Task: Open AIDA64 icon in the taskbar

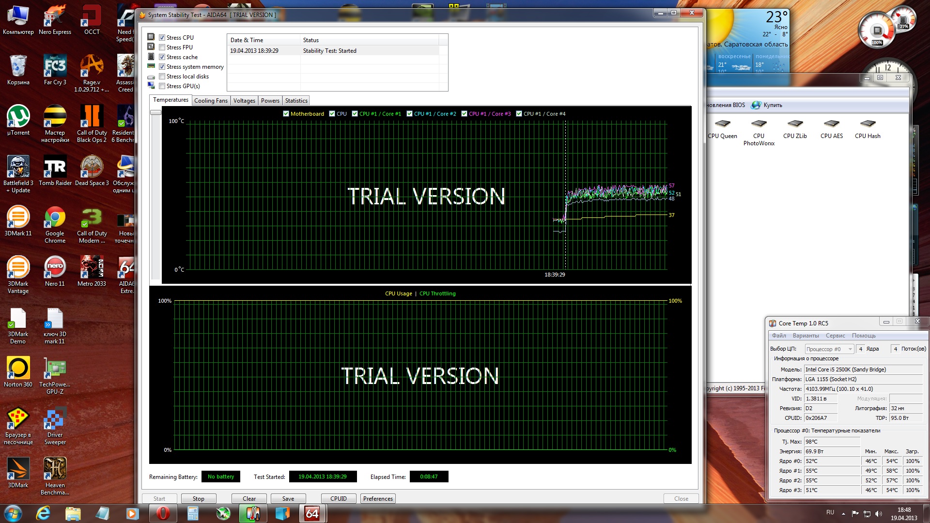Action: (x=312, y=513)
